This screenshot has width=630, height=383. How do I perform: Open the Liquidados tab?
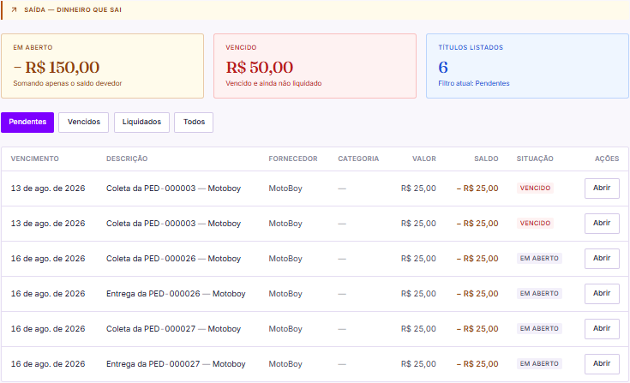[x=141, y=122]
